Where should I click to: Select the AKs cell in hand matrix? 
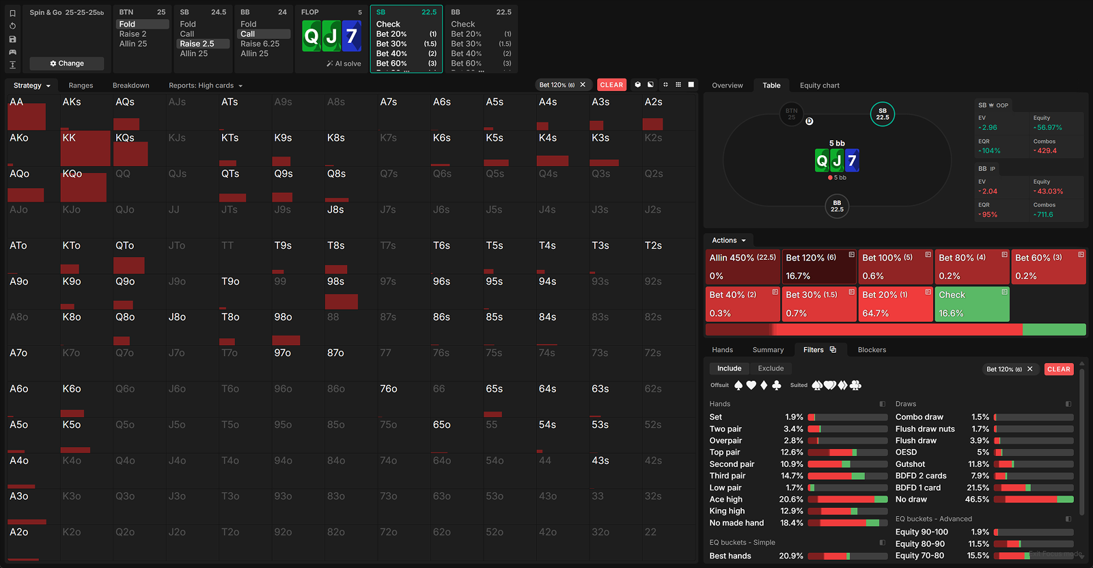[84, 112]
